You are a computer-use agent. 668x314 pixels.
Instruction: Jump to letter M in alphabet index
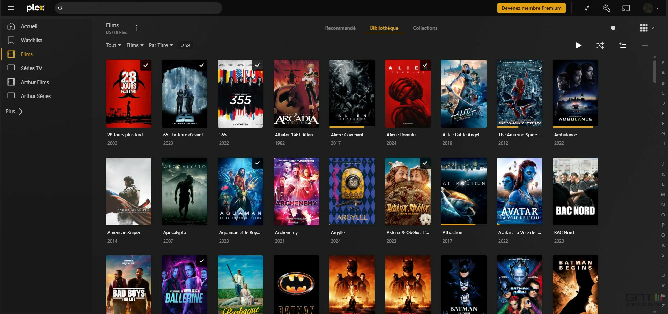pyautogui.click(x=663, y=194)
